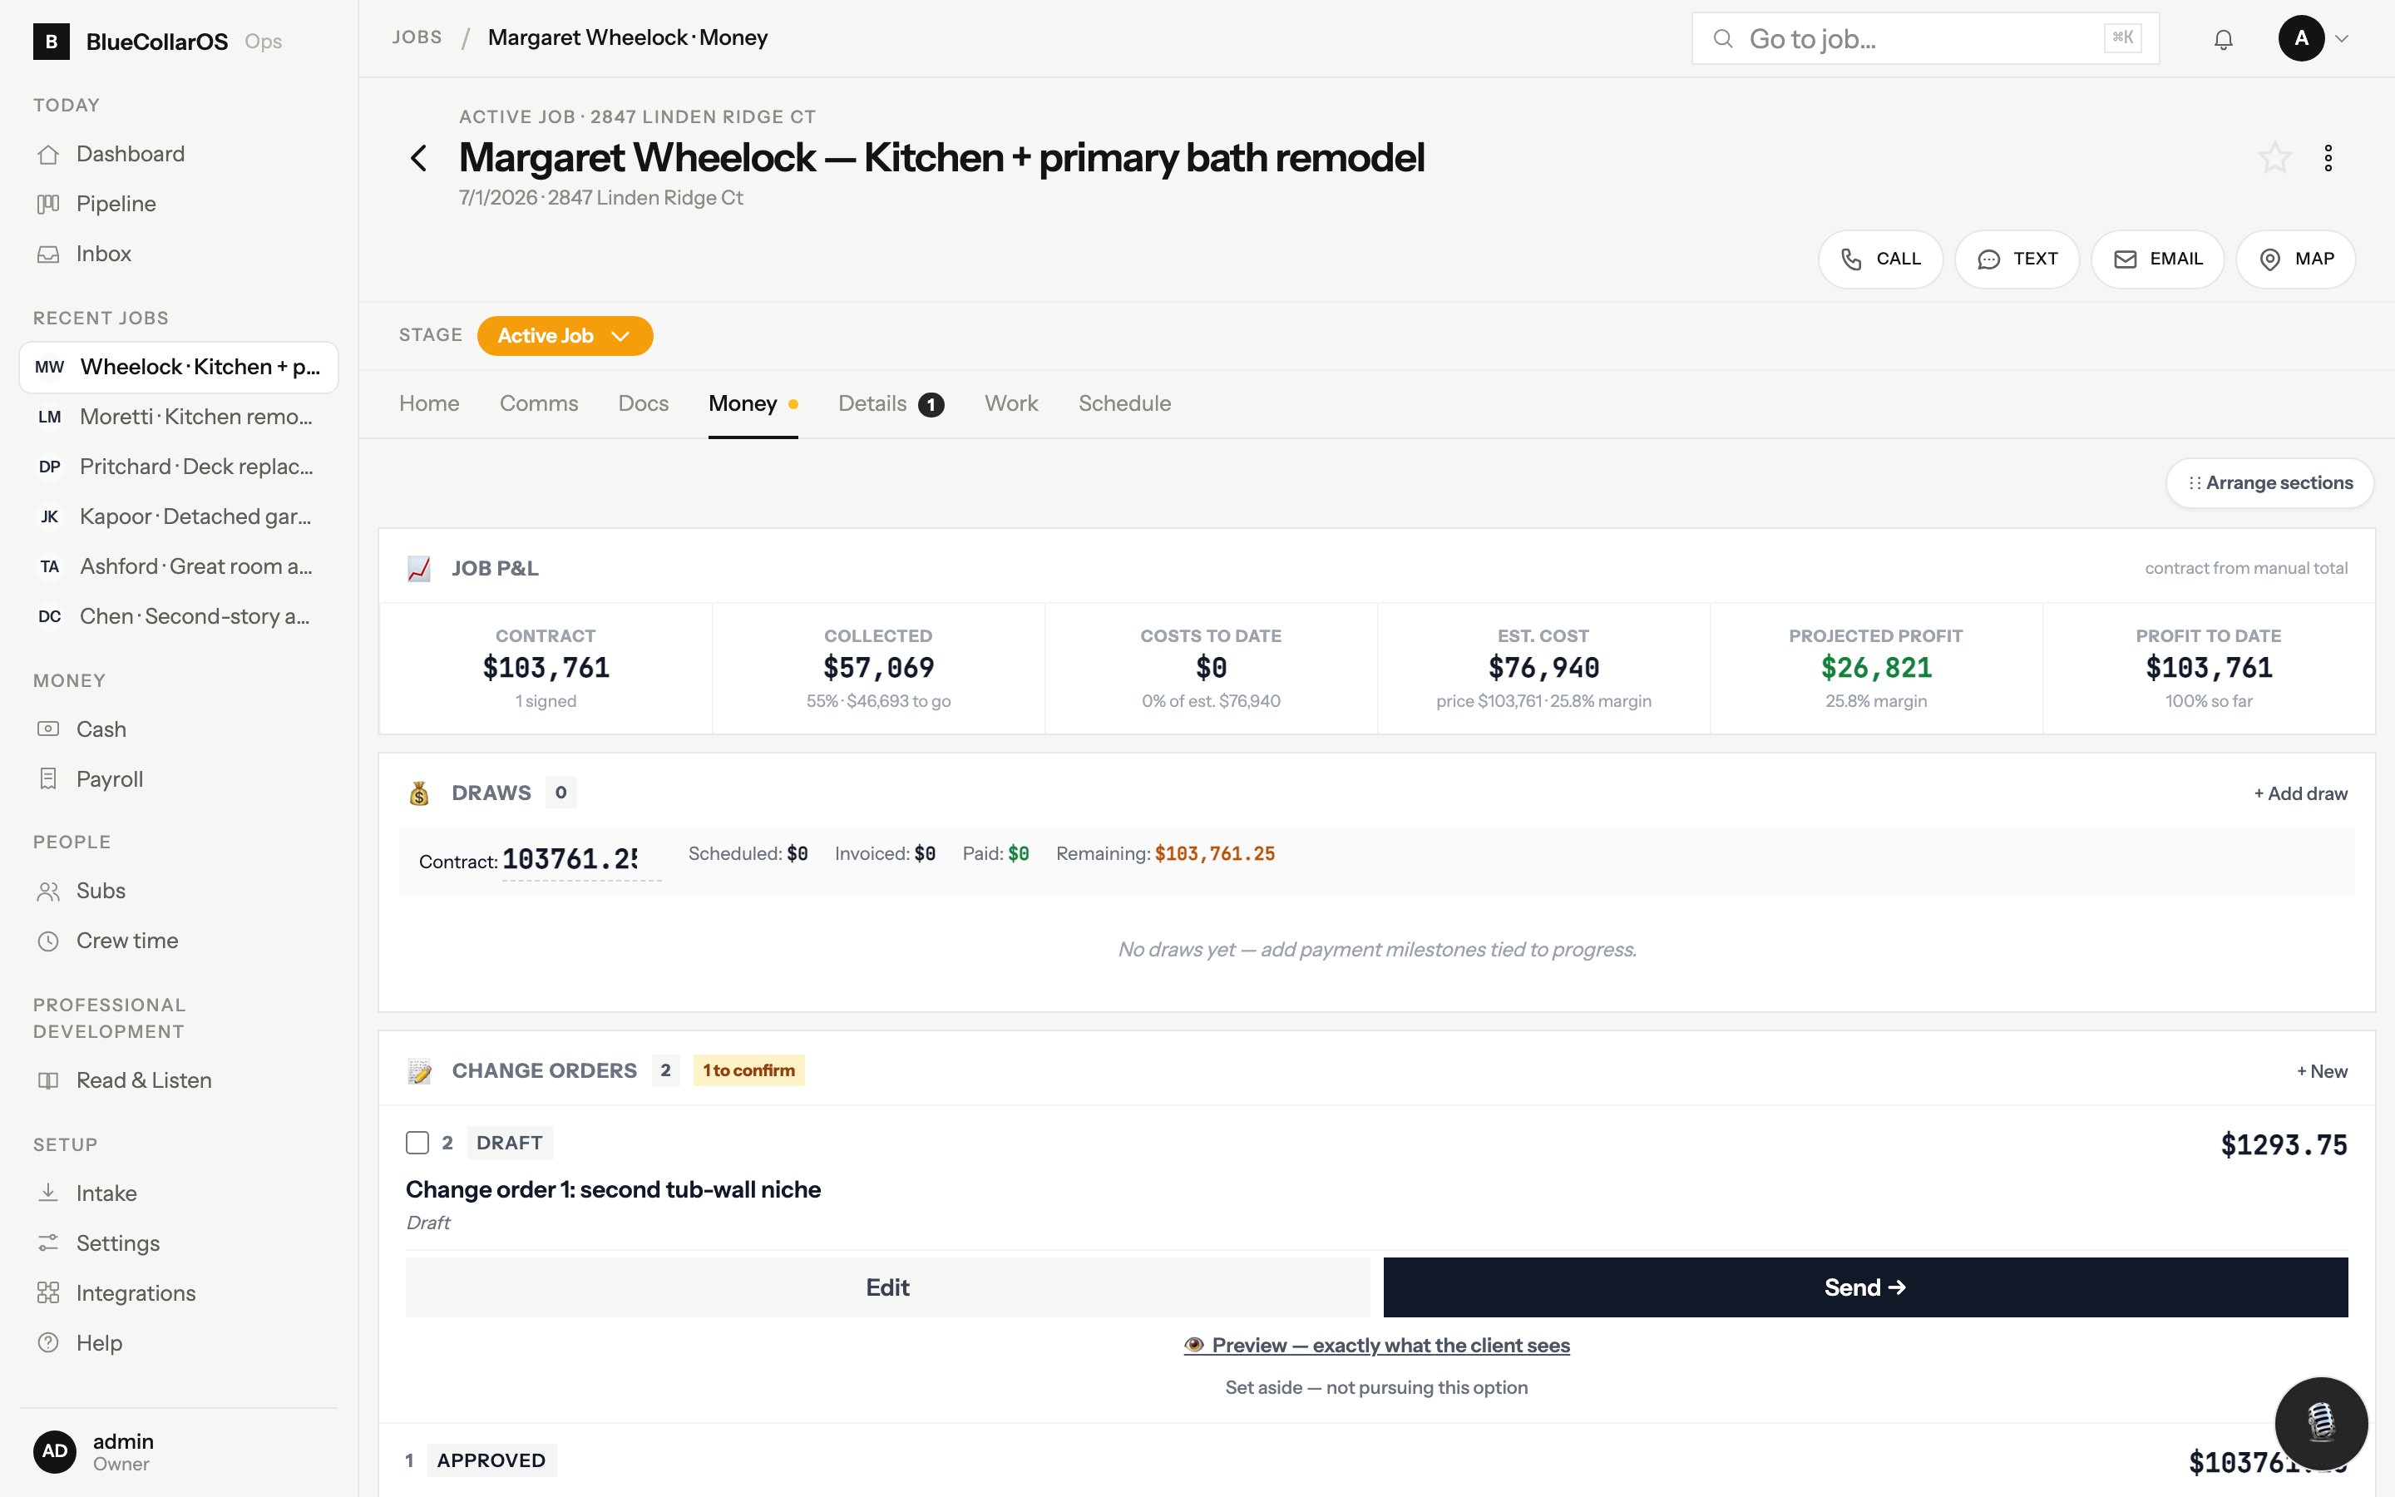
Task: Switch to the Docs tab
Action: [644, 404]
